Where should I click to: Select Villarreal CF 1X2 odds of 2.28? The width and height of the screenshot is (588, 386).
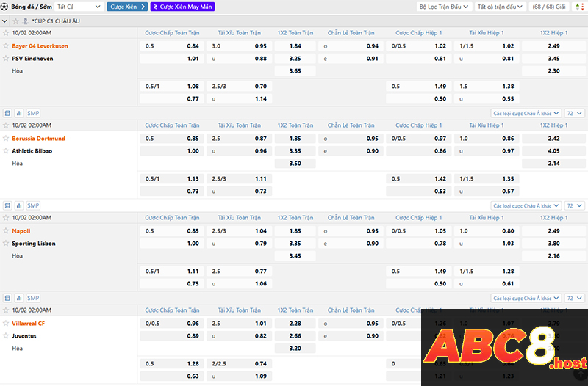[295, 324]
